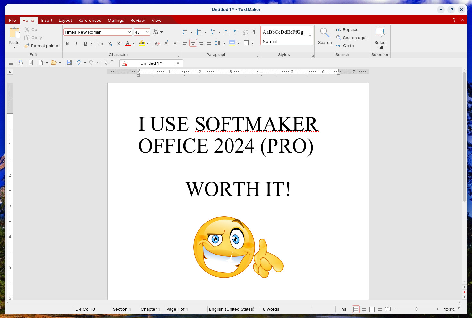The height and width of the screenshot is (318, 472).
Task: Click the touch mode hand icon
Action: (21, 63)
